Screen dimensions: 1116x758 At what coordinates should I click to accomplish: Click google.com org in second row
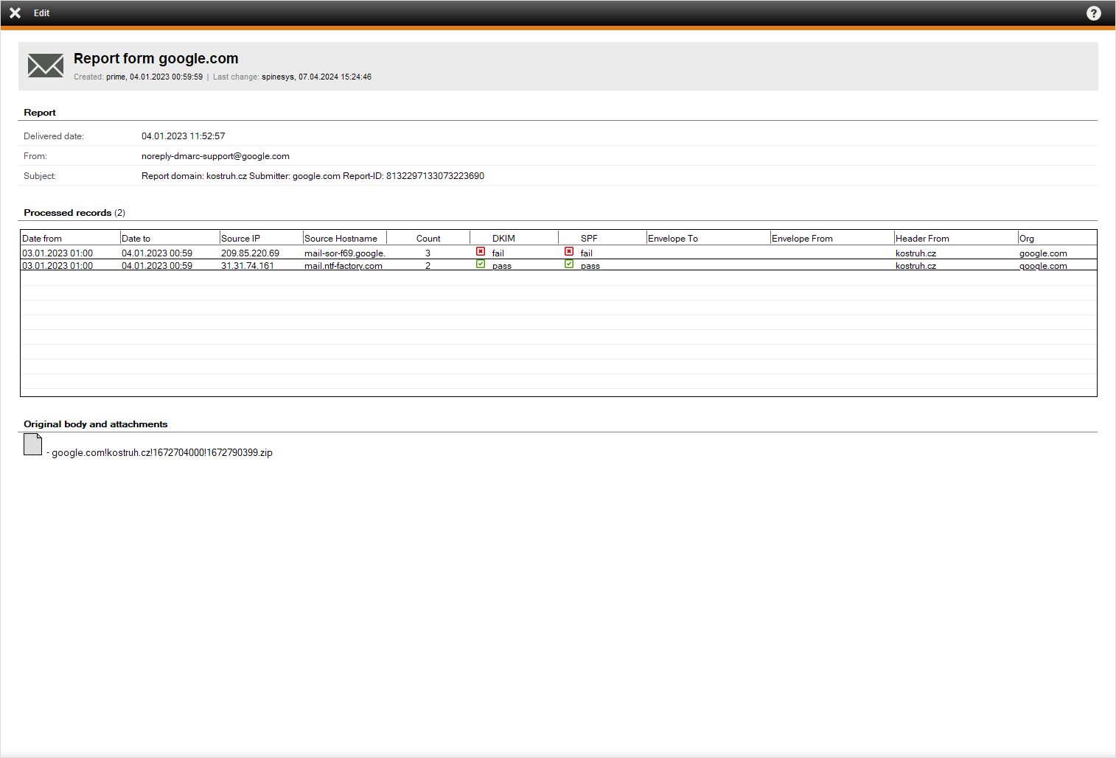1043,265
